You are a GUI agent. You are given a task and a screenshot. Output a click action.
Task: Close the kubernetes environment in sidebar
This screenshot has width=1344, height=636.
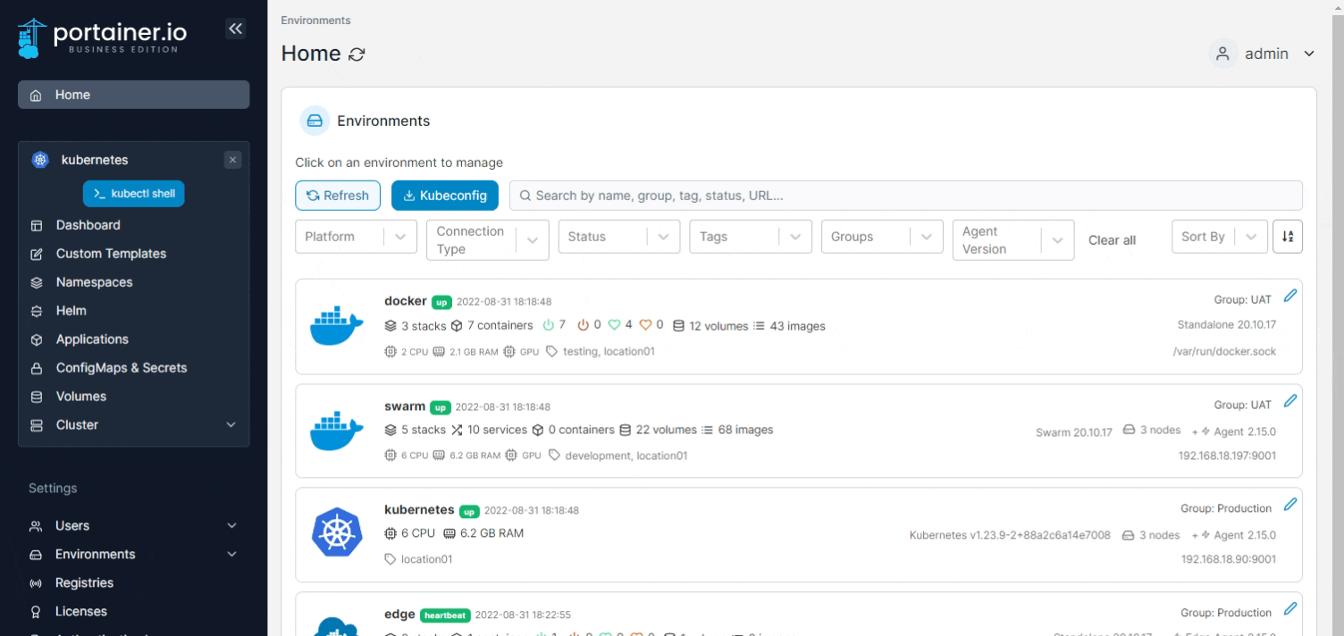[233, 160]
